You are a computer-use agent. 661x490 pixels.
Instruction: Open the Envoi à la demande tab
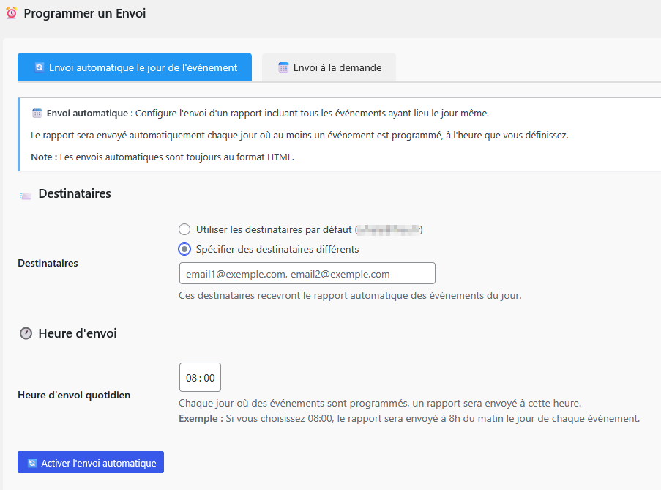click(x=329, y=67)
